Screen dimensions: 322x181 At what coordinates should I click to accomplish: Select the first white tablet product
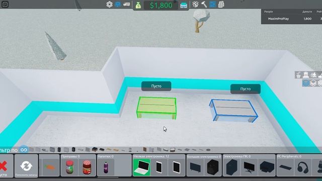click(159, 167)
